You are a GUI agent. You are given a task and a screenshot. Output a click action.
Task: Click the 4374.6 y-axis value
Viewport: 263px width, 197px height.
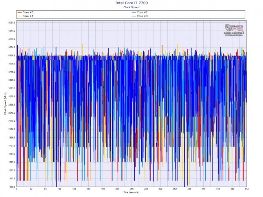[12, 47]
